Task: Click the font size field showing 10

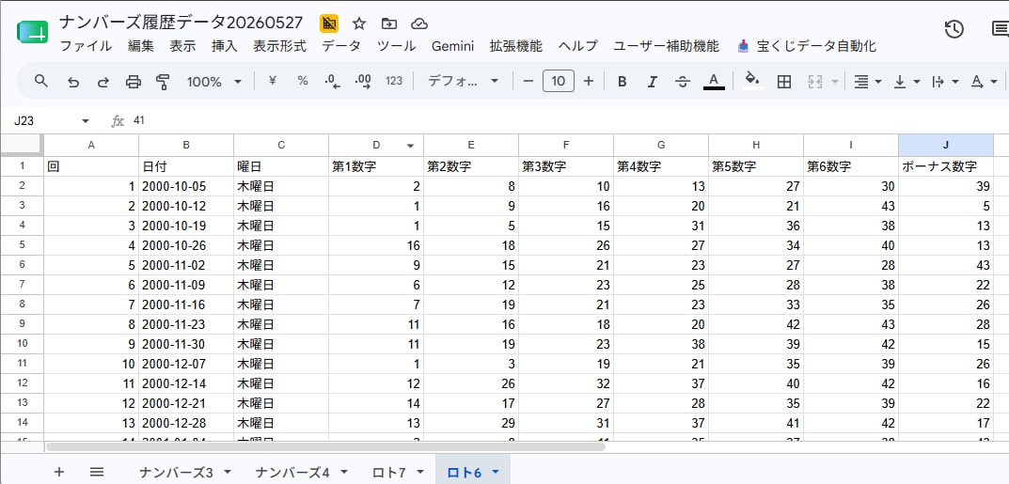Action: [x=559, y=81]
